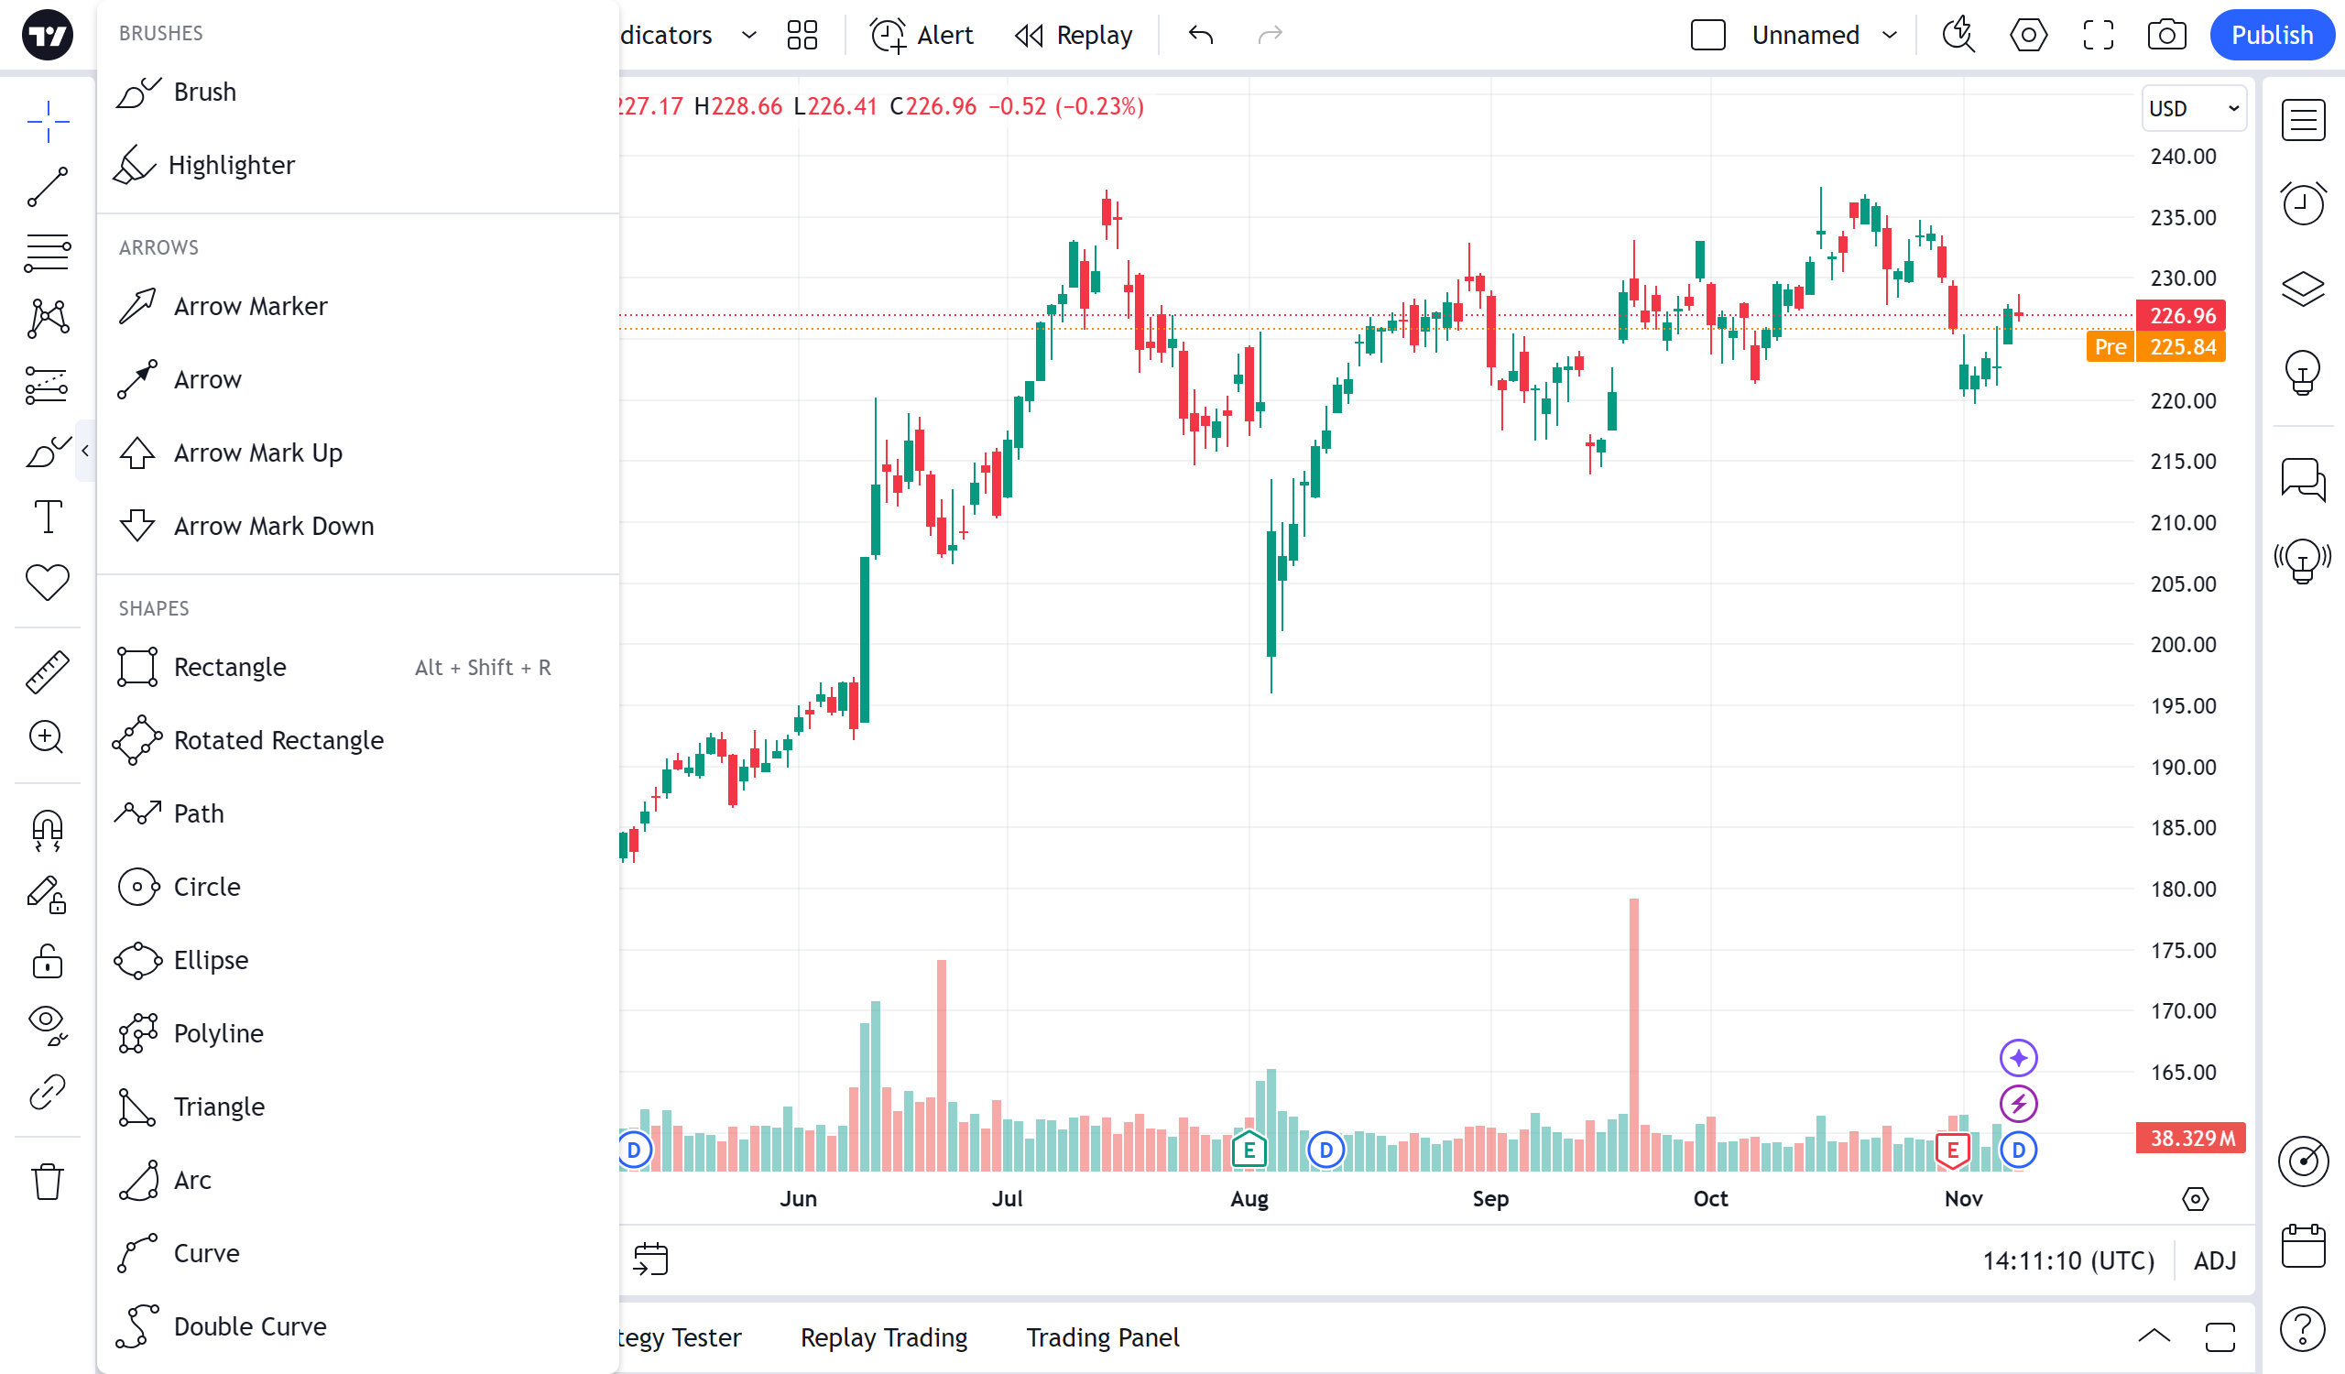2345x1374 pixels.
Task: Click the Publish button
Action: point(2271,36)
